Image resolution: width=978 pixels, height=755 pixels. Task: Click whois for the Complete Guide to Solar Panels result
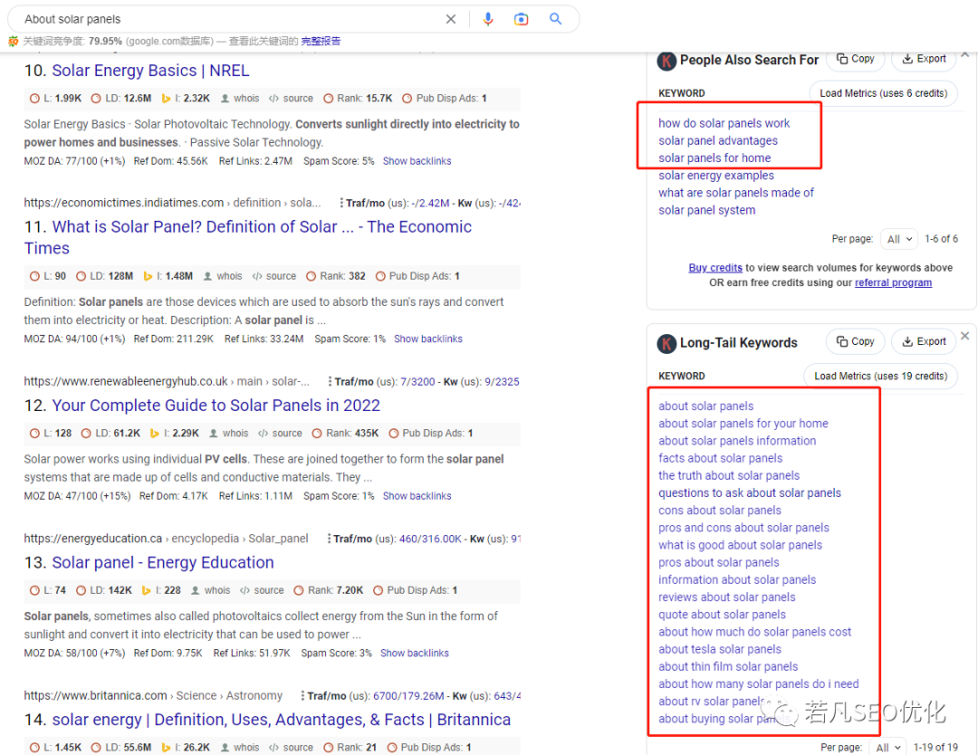[x=229, y=434]
